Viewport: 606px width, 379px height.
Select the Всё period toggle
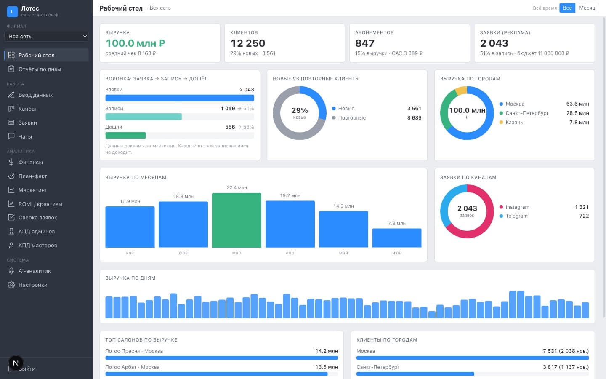[567, 8]
